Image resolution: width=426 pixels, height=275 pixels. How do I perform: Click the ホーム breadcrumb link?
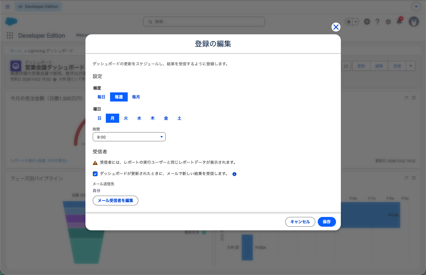[x=16, y=51]
